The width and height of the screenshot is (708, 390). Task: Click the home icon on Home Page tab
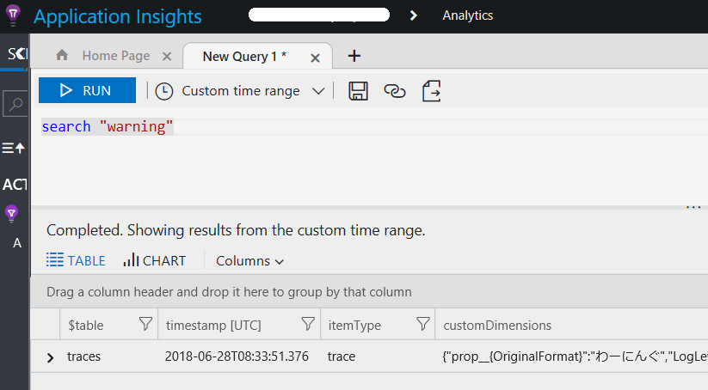click(x=62, y=55)
